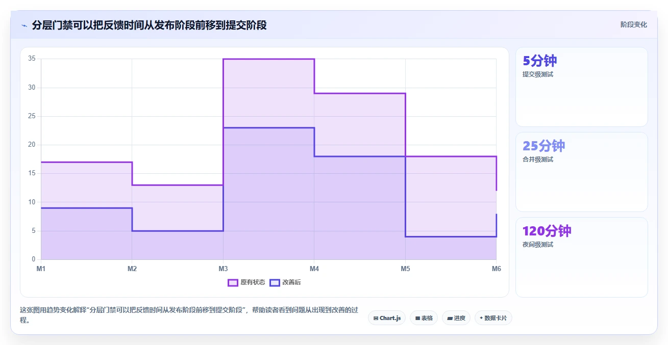
Task: Click the 提交级测试 caption
Action: click(538, 74)
